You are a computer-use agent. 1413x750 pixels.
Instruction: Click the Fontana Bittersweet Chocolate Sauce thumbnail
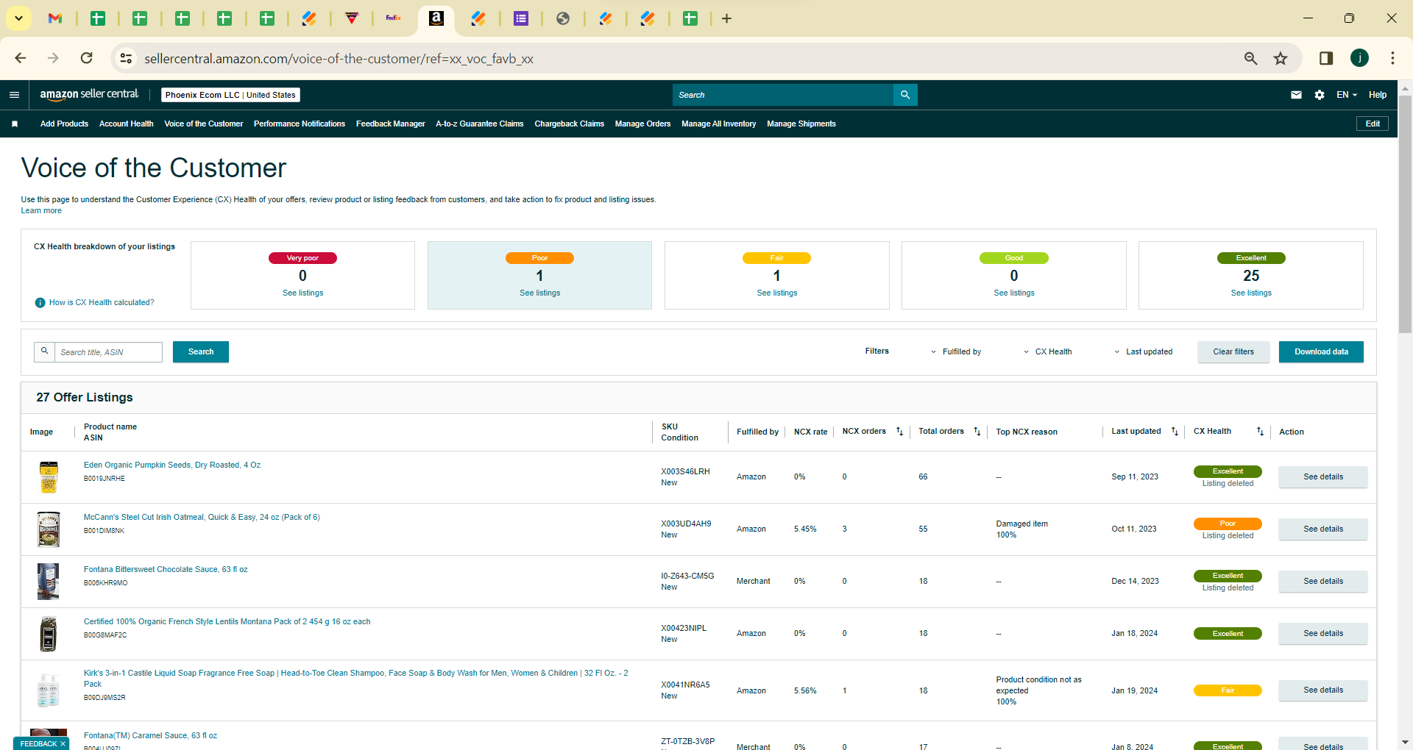click(x=49, y=582)
